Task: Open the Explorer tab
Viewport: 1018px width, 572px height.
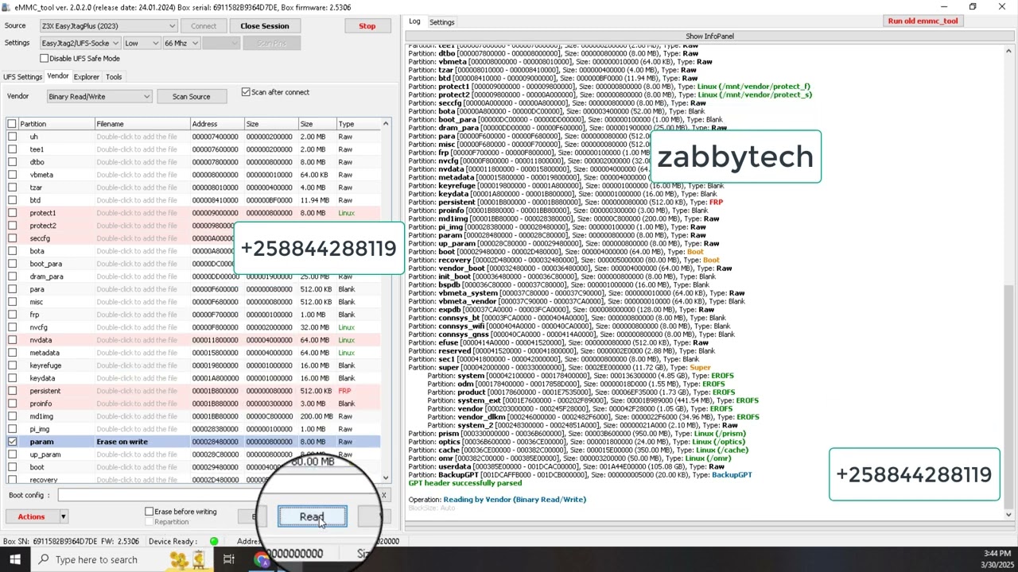Action: (x=87, y=77)
